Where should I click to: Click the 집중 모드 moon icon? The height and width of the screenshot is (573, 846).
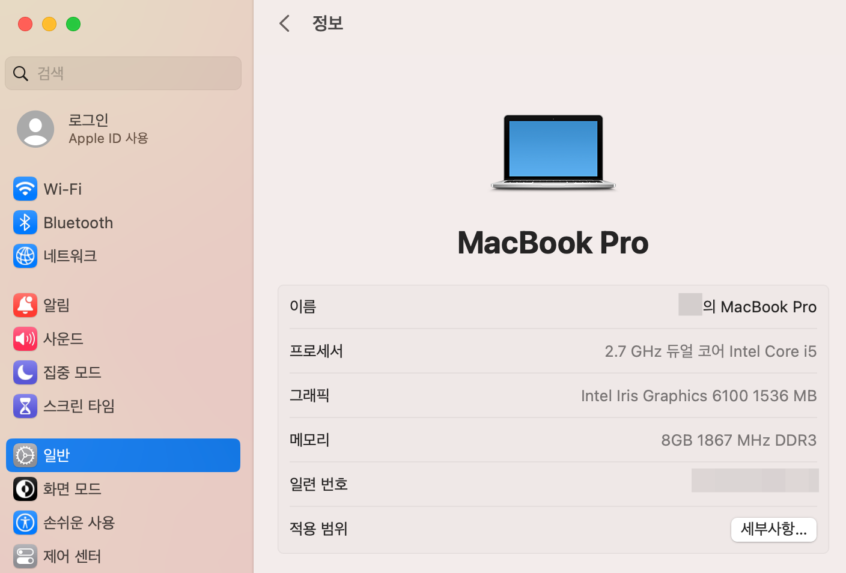(25, 372)
